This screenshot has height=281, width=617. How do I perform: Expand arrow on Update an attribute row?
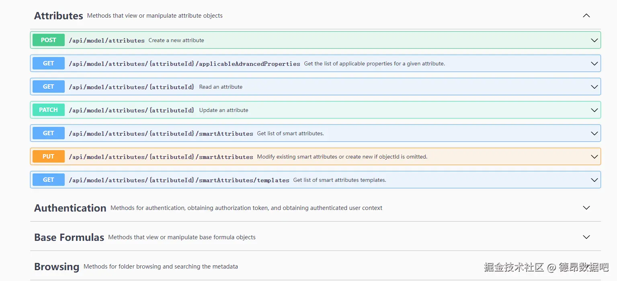[594, 110]
